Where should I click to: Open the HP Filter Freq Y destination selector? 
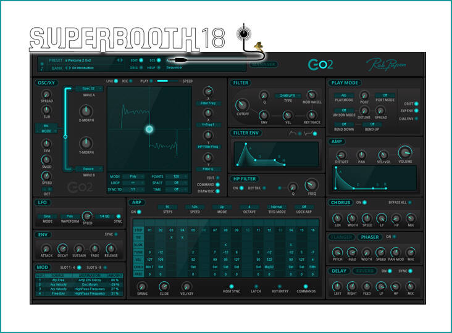(x=208, y=147)
